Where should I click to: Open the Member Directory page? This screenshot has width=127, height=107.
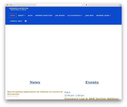[x=44, y=15]
